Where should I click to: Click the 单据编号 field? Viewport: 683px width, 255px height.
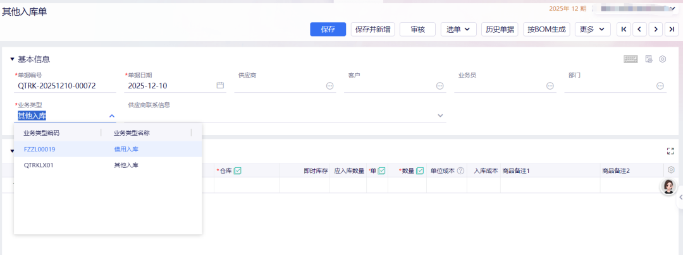pyautogui.click(x=65, y=86)
